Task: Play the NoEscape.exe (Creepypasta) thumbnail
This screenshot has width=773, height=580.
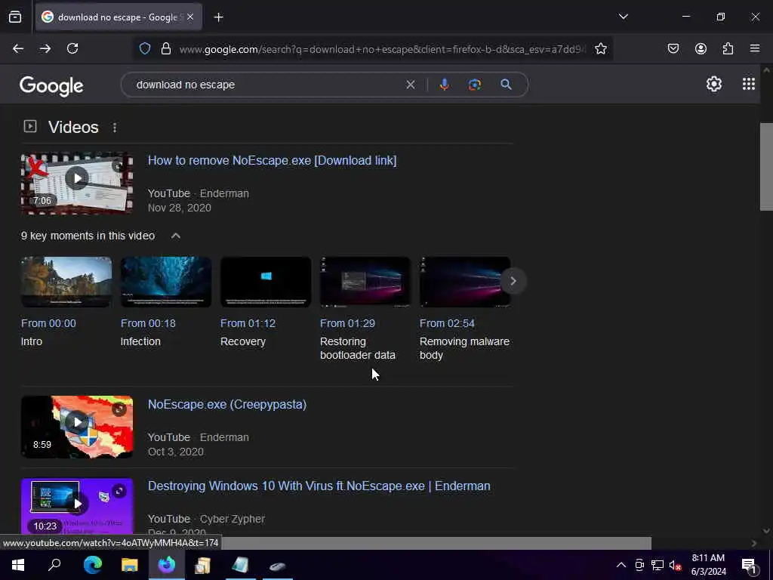Action: [77, 427]
